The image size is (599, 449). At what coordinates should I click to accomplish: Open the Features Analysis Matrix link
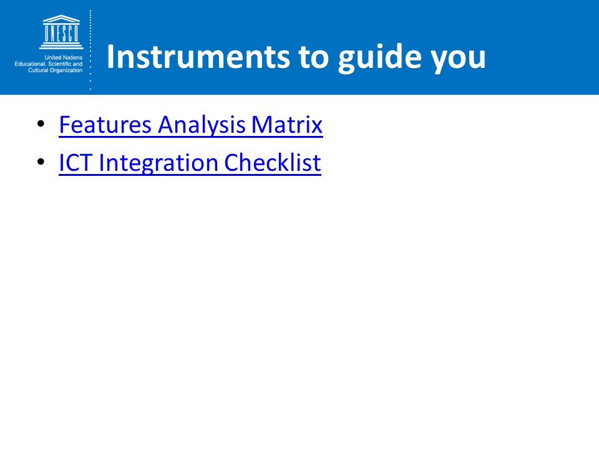pos(191,125)
